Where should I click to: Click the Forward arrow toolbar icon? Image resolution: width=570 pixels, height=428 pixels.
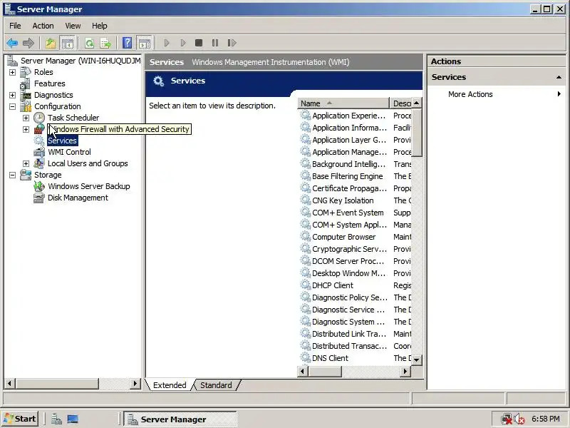(x=28, y=43)
